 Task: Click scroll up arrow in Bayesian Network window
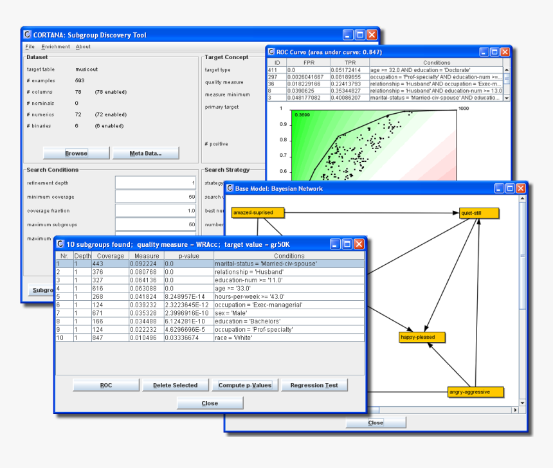click(522, 199)
